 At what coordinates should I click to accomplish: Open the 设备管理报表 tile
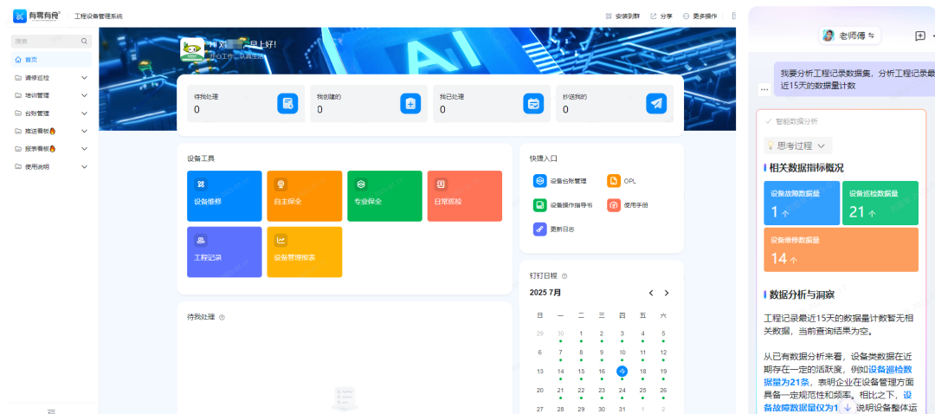(x=304, y=251)
